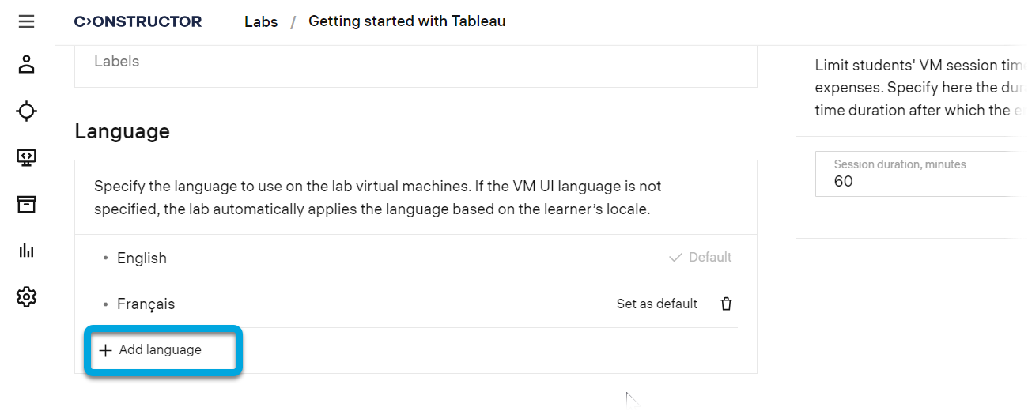Click the plus icon beside Add language
1028x411 pixels.
[x=105, y=350]
